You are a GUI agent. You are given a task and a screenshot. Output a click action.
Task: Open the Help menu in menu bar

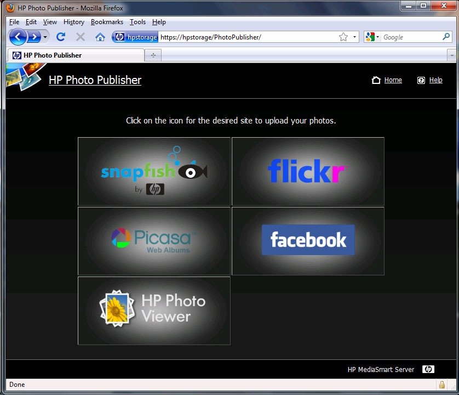pos(159,22)
